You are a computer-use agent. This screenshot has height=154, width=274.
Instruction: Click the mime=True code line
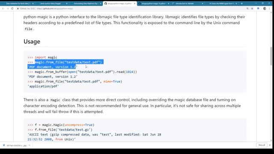tap(75, 81)
